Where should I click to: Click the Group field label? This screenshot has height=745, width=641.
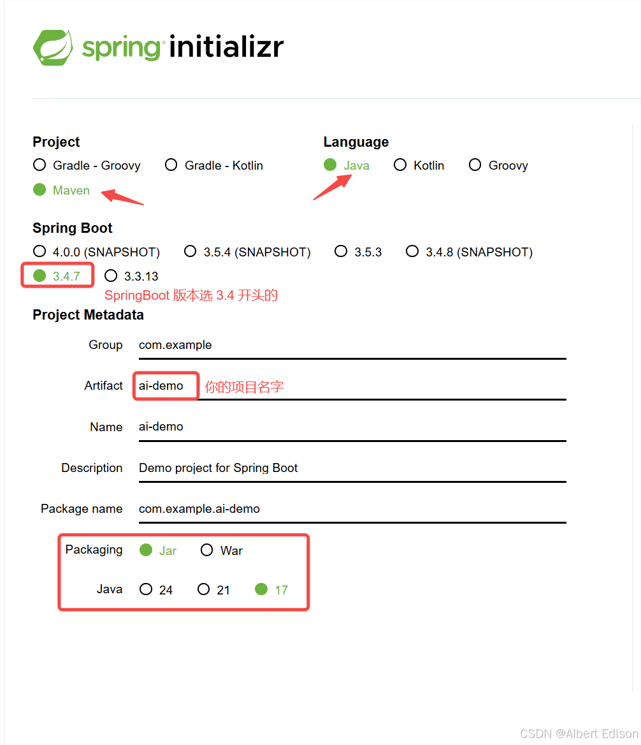coord(105,345)
